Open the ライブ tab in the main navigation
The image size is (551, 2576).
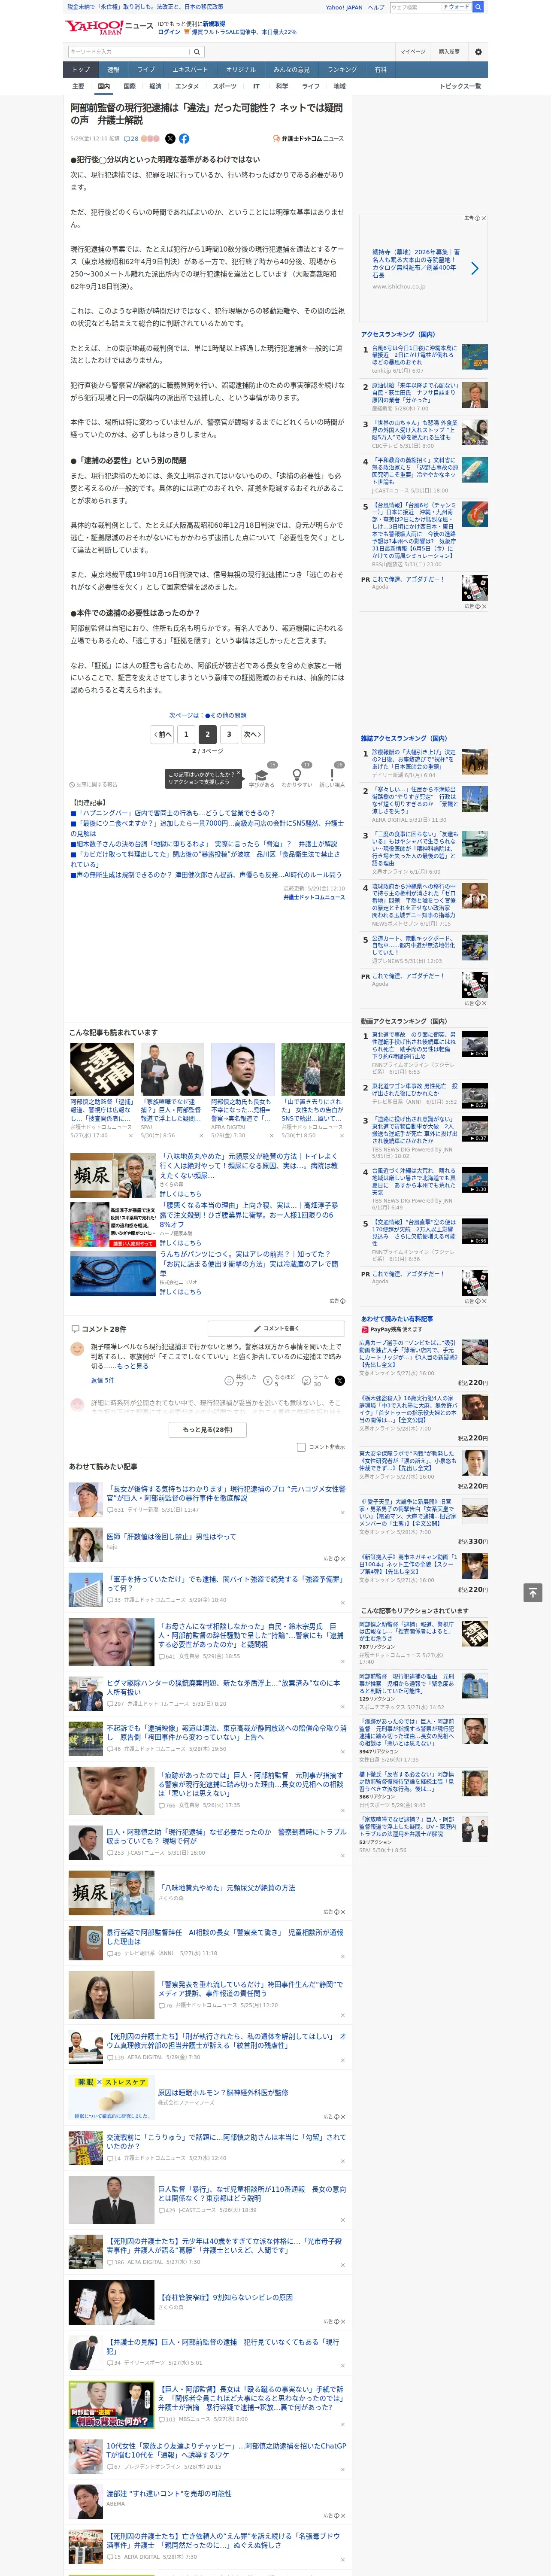(146, 70)
